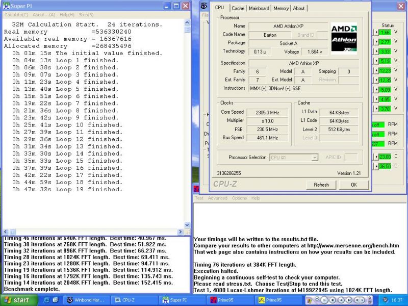Click the Winbond Hardware Doctor eye icon in title bar
Screen dimensions: 408x306
(x=205, y=6)
